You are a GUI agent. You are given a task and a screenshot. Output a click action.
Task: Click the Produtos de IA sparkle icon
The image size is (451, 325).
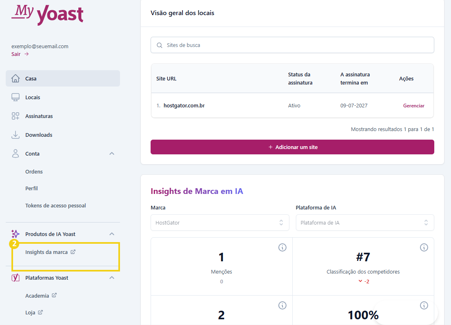[x=16, y=234]
